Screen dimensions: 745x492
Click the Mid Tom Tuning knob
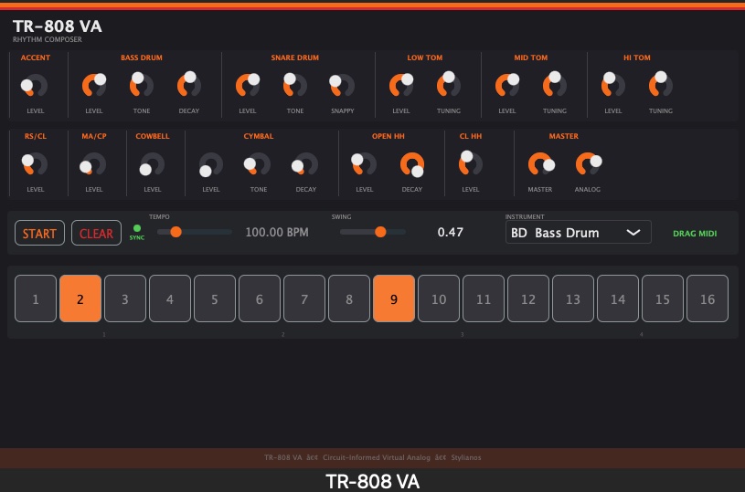tap(555, 86)
